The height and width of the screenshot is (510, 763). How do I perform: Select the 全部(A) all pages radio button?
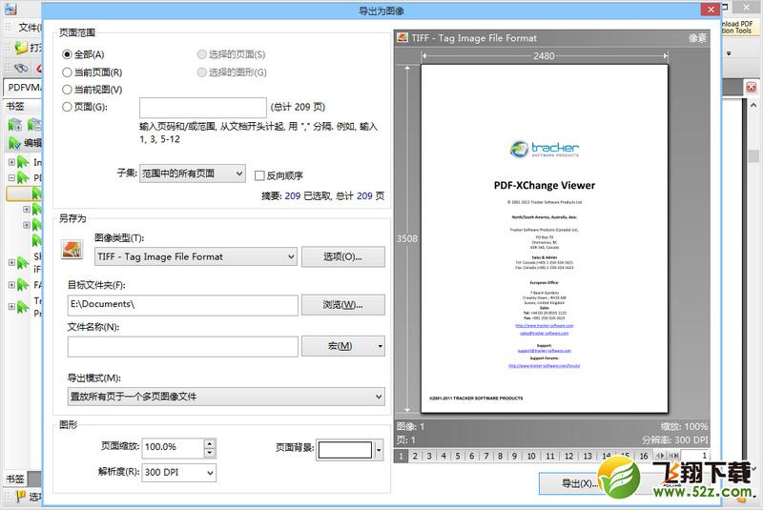pyautogui.click(x=67, y=54)
